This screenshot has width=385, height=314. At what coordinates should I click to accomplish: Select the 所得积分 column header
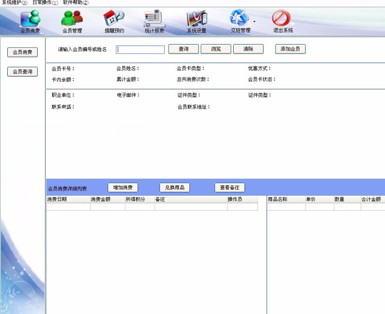pyautogui.click(x=140, y=199)
